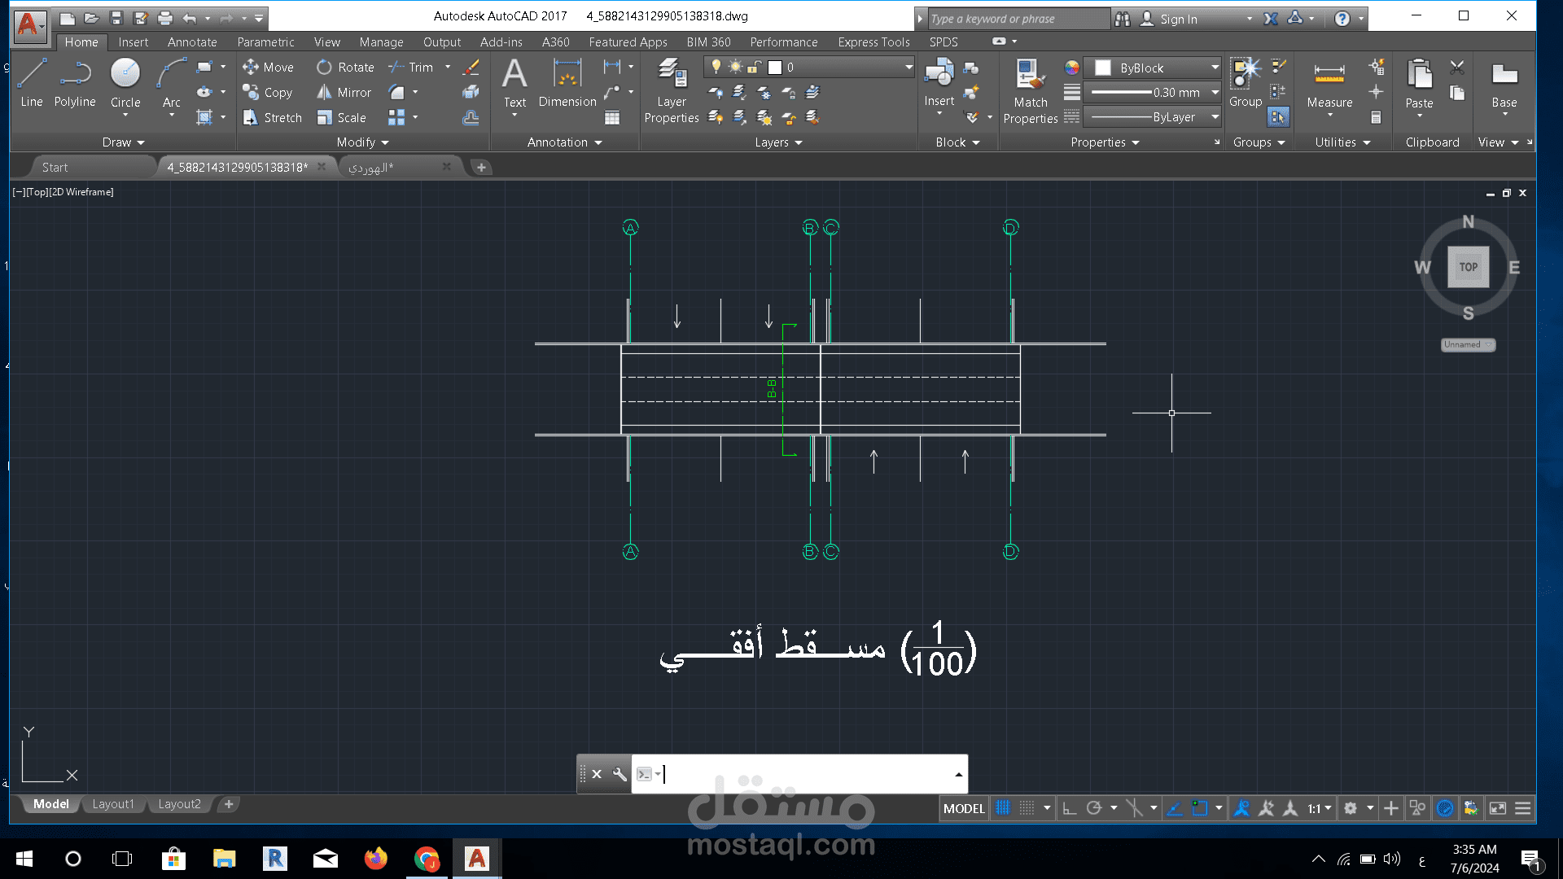Click the Undo arrow icon
This screenshot has height=879, width=1563.
pyautogui.click(x=190, y=18)
